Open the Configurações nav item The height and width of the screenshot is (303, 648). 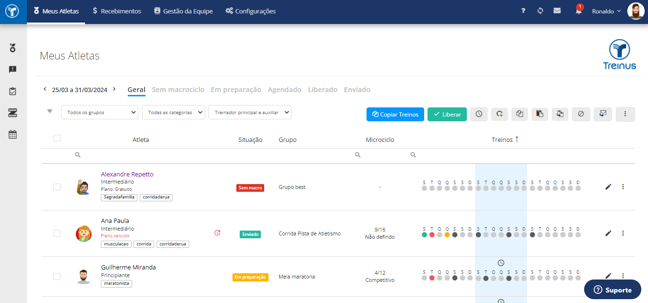coord(250,11)
